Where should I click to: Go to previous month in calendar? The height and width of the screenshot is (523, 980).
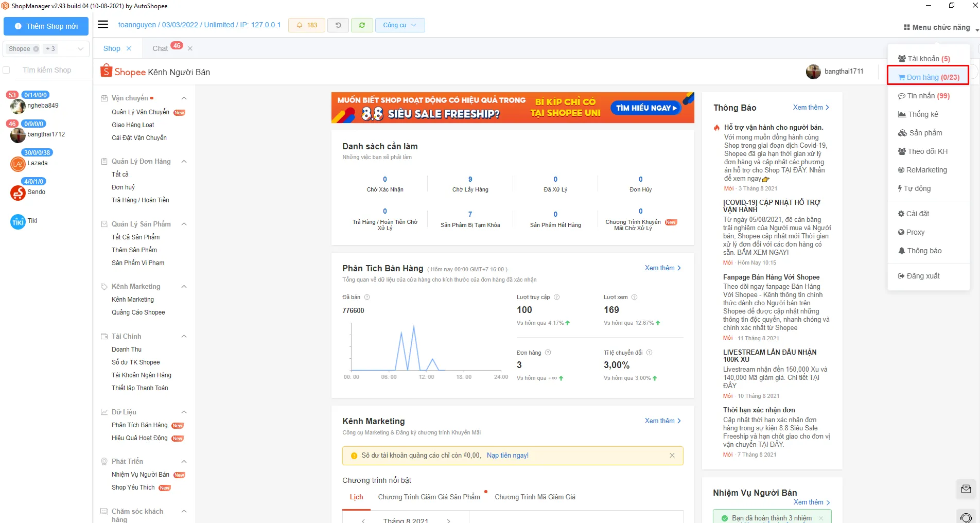pyautogui.click(x=363, y=520)
